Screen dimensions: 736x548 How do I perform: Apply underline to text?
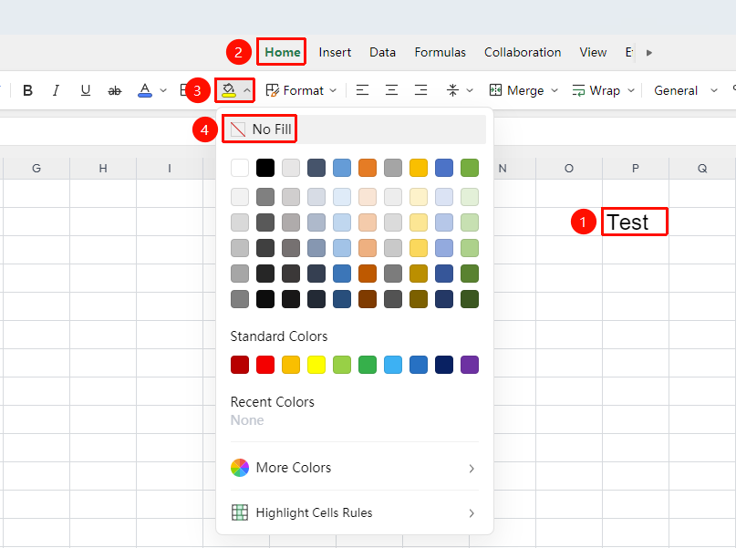click(x=85, y=90)
